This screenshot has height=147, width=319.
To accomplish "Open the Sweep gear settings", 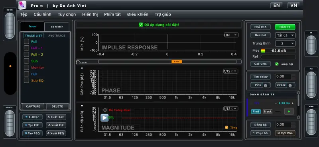I will coord(290,85).
